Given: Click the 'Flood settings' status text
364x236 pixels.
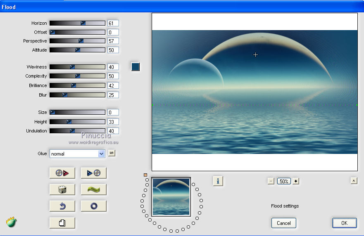Looking at the screenshot, I should point(285,206).
